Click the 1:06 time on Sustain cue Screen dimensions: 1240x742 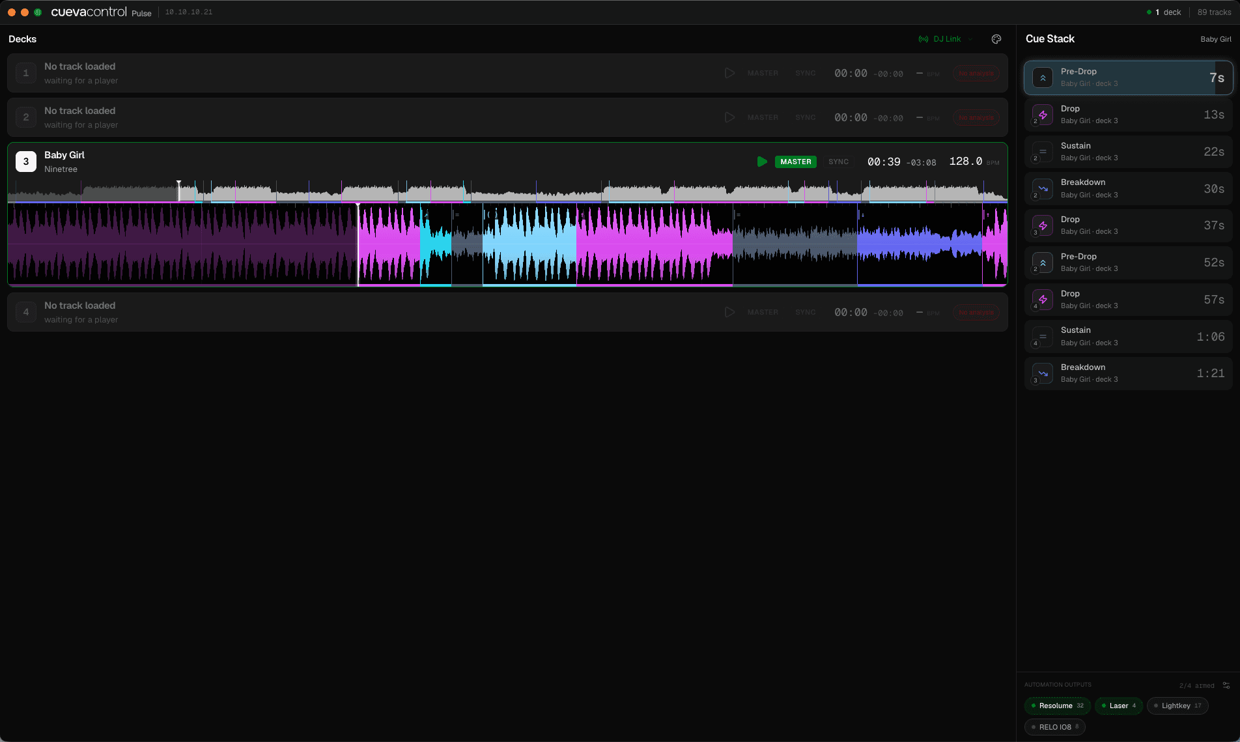[x=1211, y=337]
